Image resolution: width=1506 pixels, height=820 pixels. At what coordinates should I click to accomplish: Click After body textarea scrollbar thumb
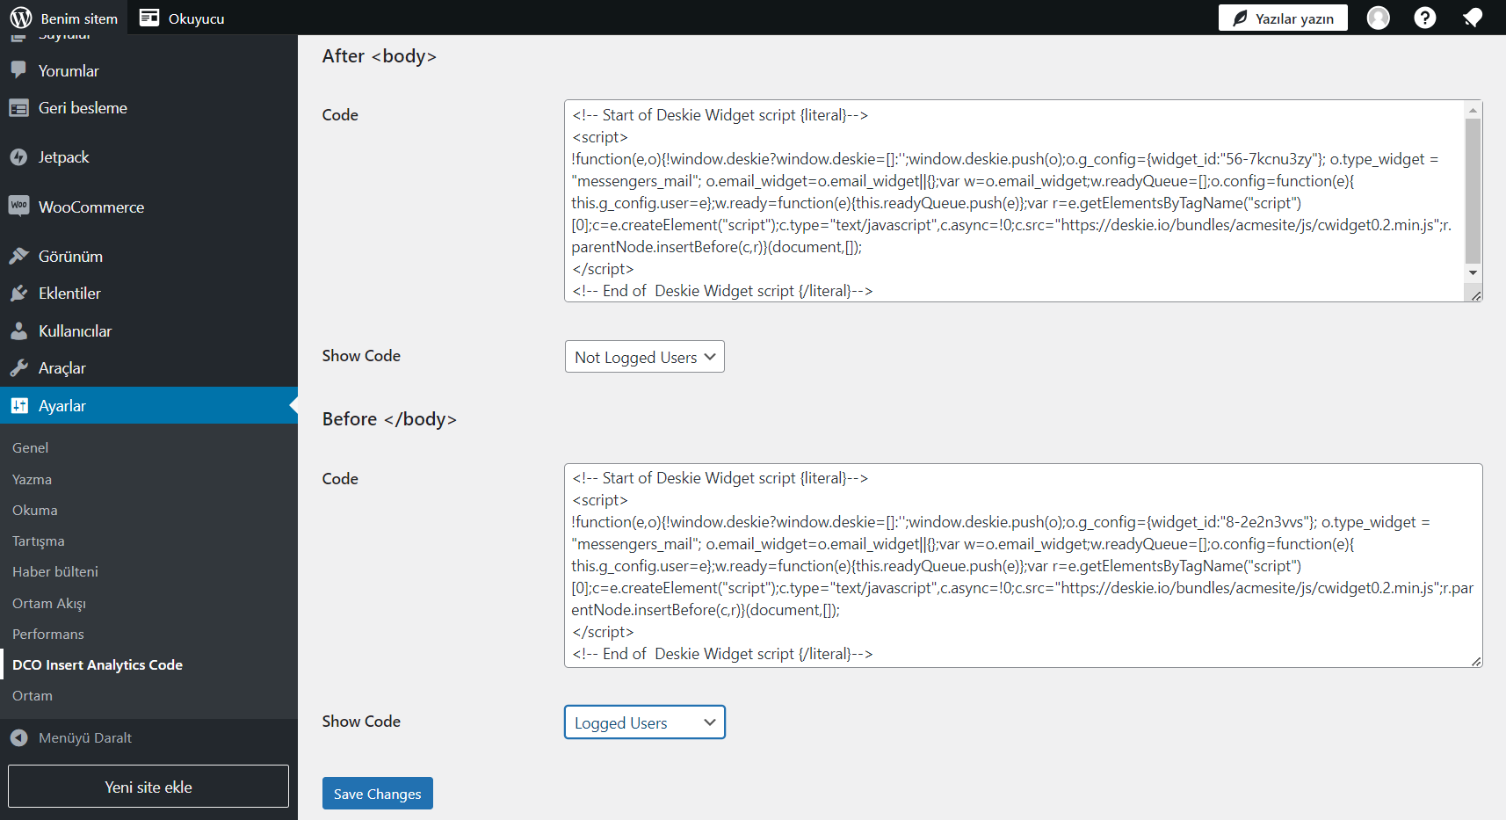pyautogui.click(x=1473, y=192)
